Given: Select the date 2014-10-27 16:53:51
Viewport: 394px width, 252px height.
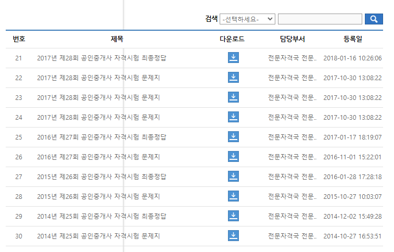Looking at the screenshot, I should pos(352,236).
